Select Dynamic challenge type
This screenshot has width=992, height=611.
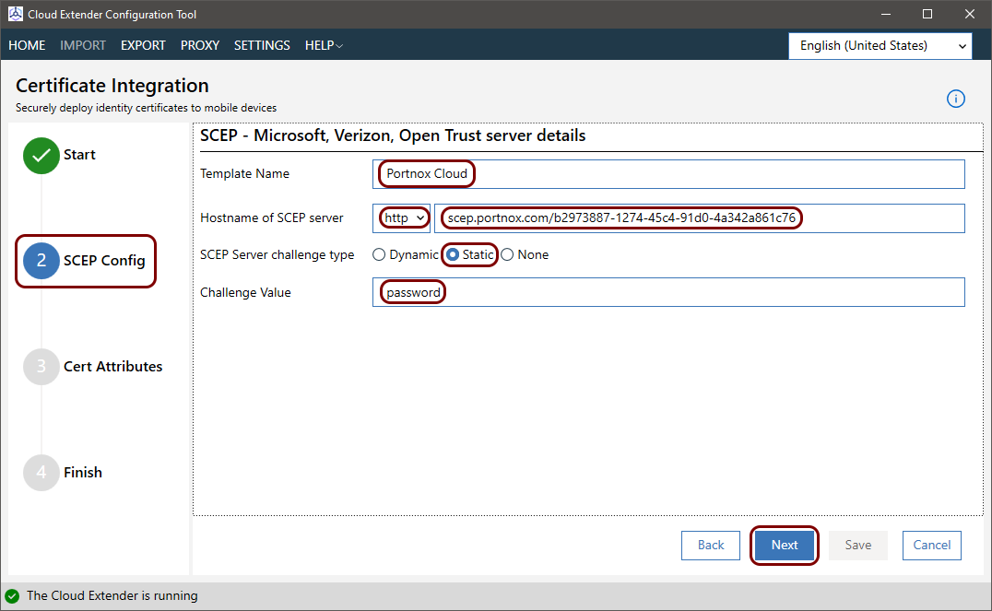[379, 255]
